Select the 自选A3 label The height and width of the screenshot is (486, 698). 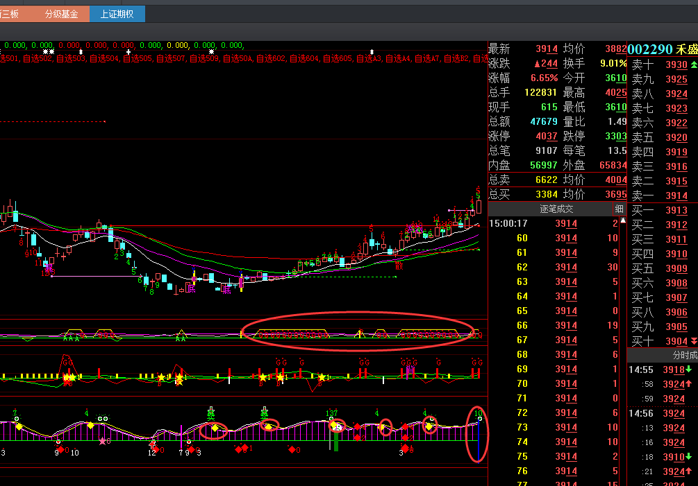coord(369,59)
